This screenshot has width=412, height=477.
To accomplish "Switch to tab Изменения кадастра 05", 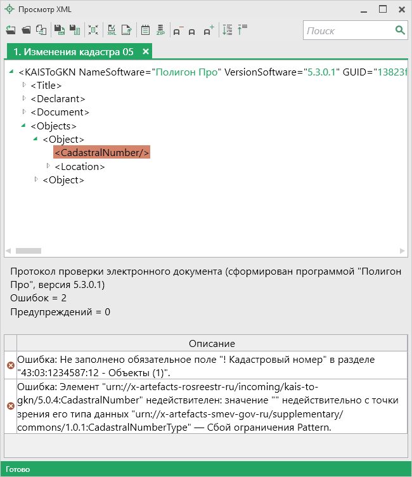I will click(x=73, y=51).
